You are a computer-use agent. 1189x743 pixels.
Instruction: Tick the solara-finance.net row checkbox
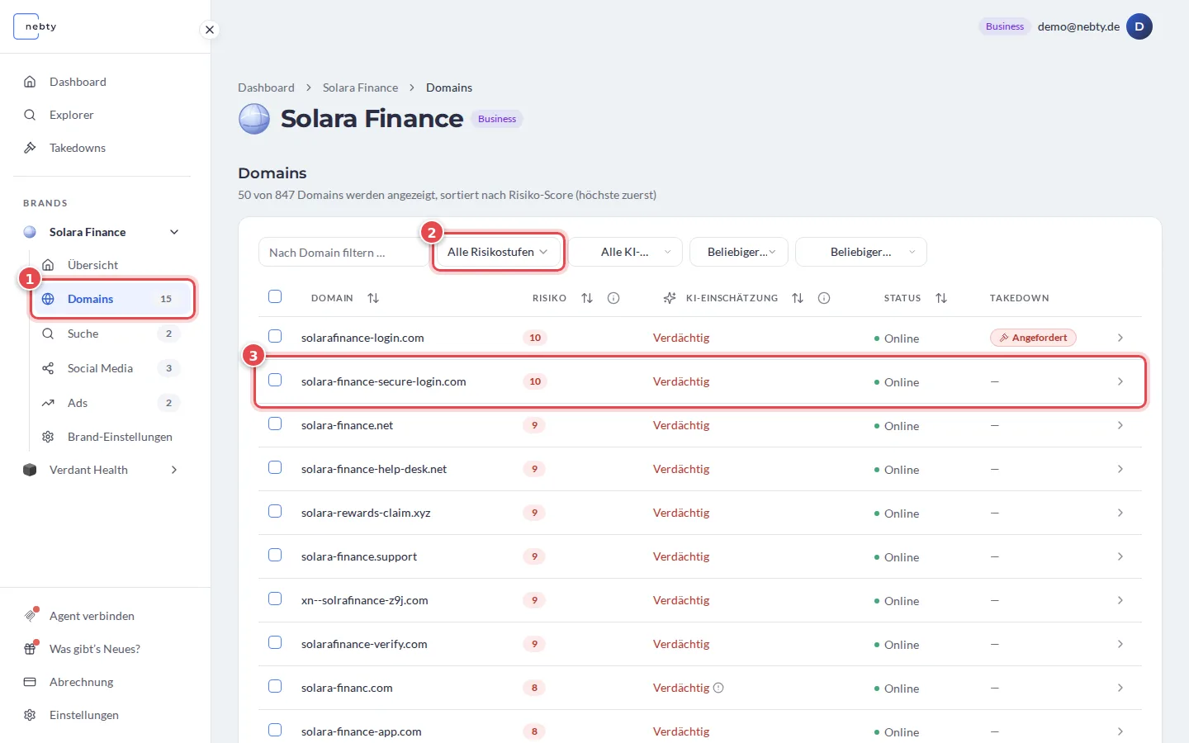point(275,424)
